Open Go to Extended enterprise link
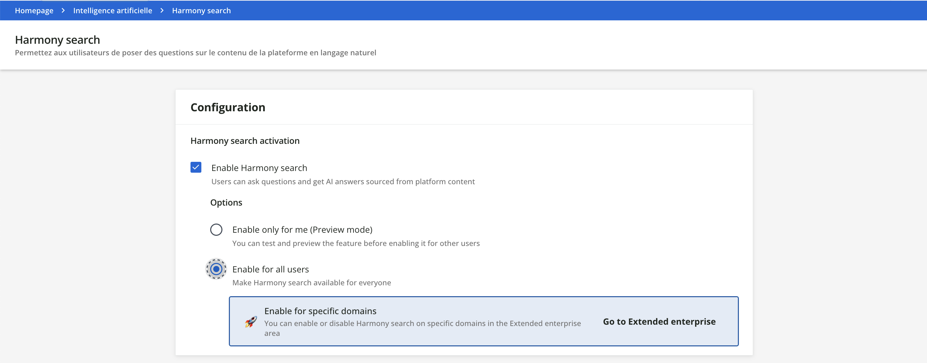Screen dimensions: 927x363 [659, 321]
